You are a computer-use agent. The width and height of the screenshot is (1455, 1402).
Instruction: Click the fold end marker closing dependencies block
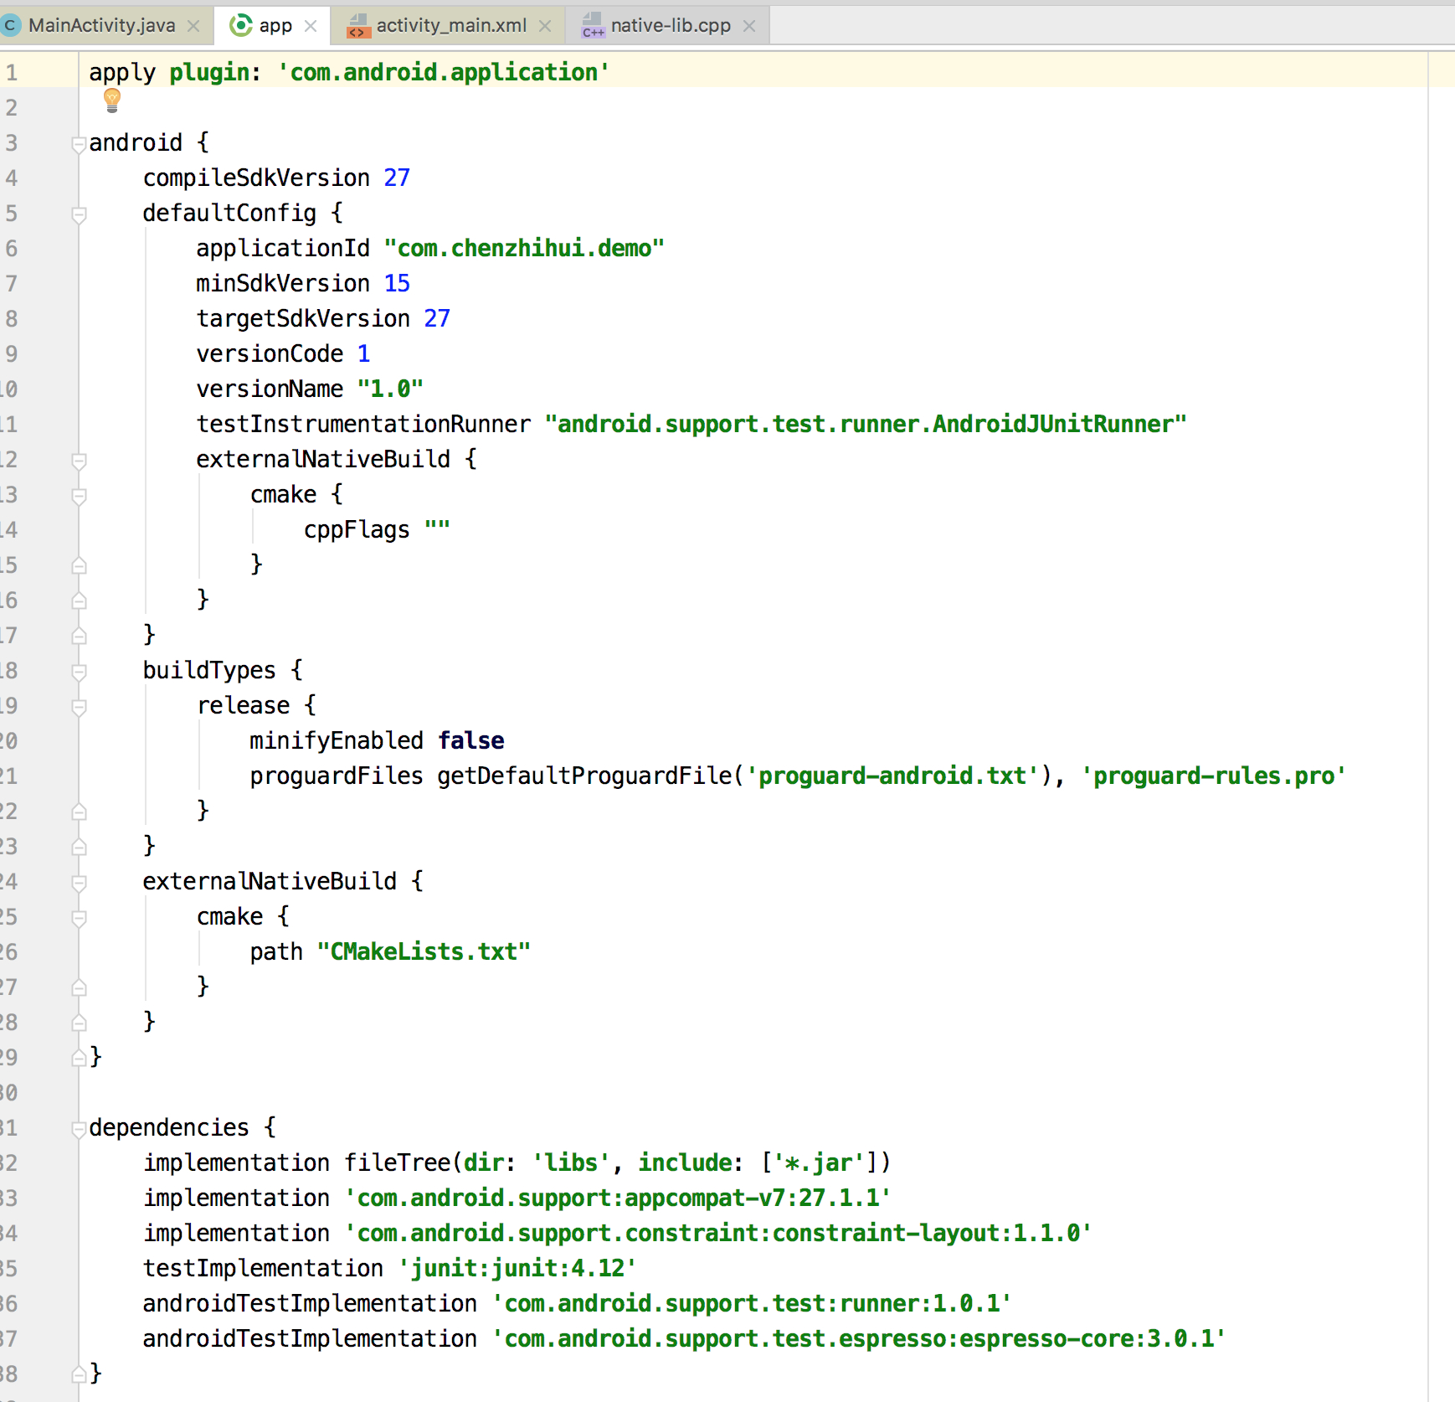tap(79, 1375)
